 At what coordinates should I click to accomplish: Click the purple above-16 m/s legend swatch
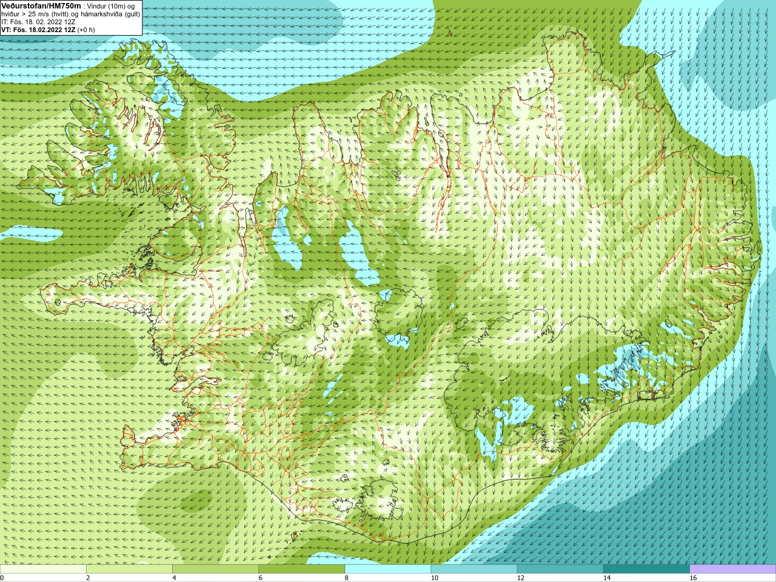point(733,569)
